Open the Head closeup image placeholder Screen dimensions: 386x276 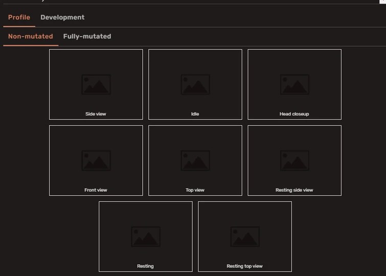294,84
